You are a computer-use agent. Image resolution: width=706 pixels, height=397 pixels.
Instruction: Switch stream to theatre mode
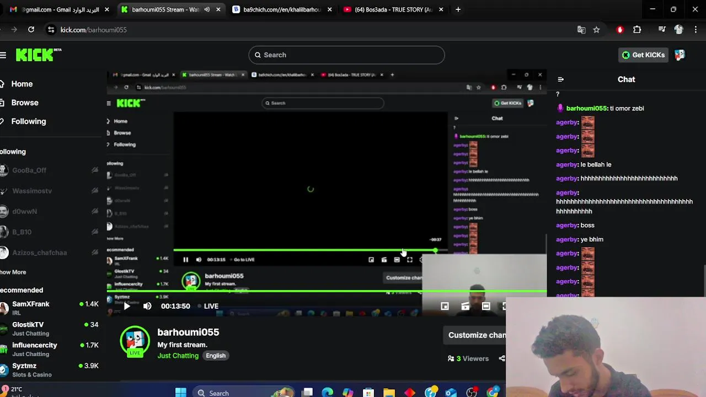tap(486, 306)
